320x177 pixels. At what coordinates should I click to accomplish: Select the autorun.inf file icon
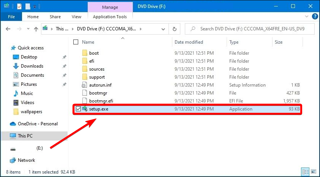[85, 85]
